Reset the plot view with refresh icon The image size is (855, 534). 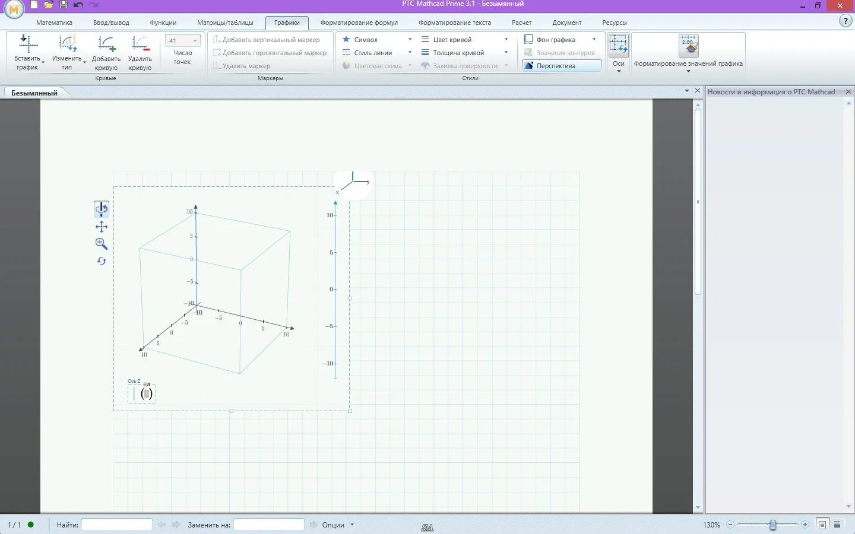coord(102,261)
